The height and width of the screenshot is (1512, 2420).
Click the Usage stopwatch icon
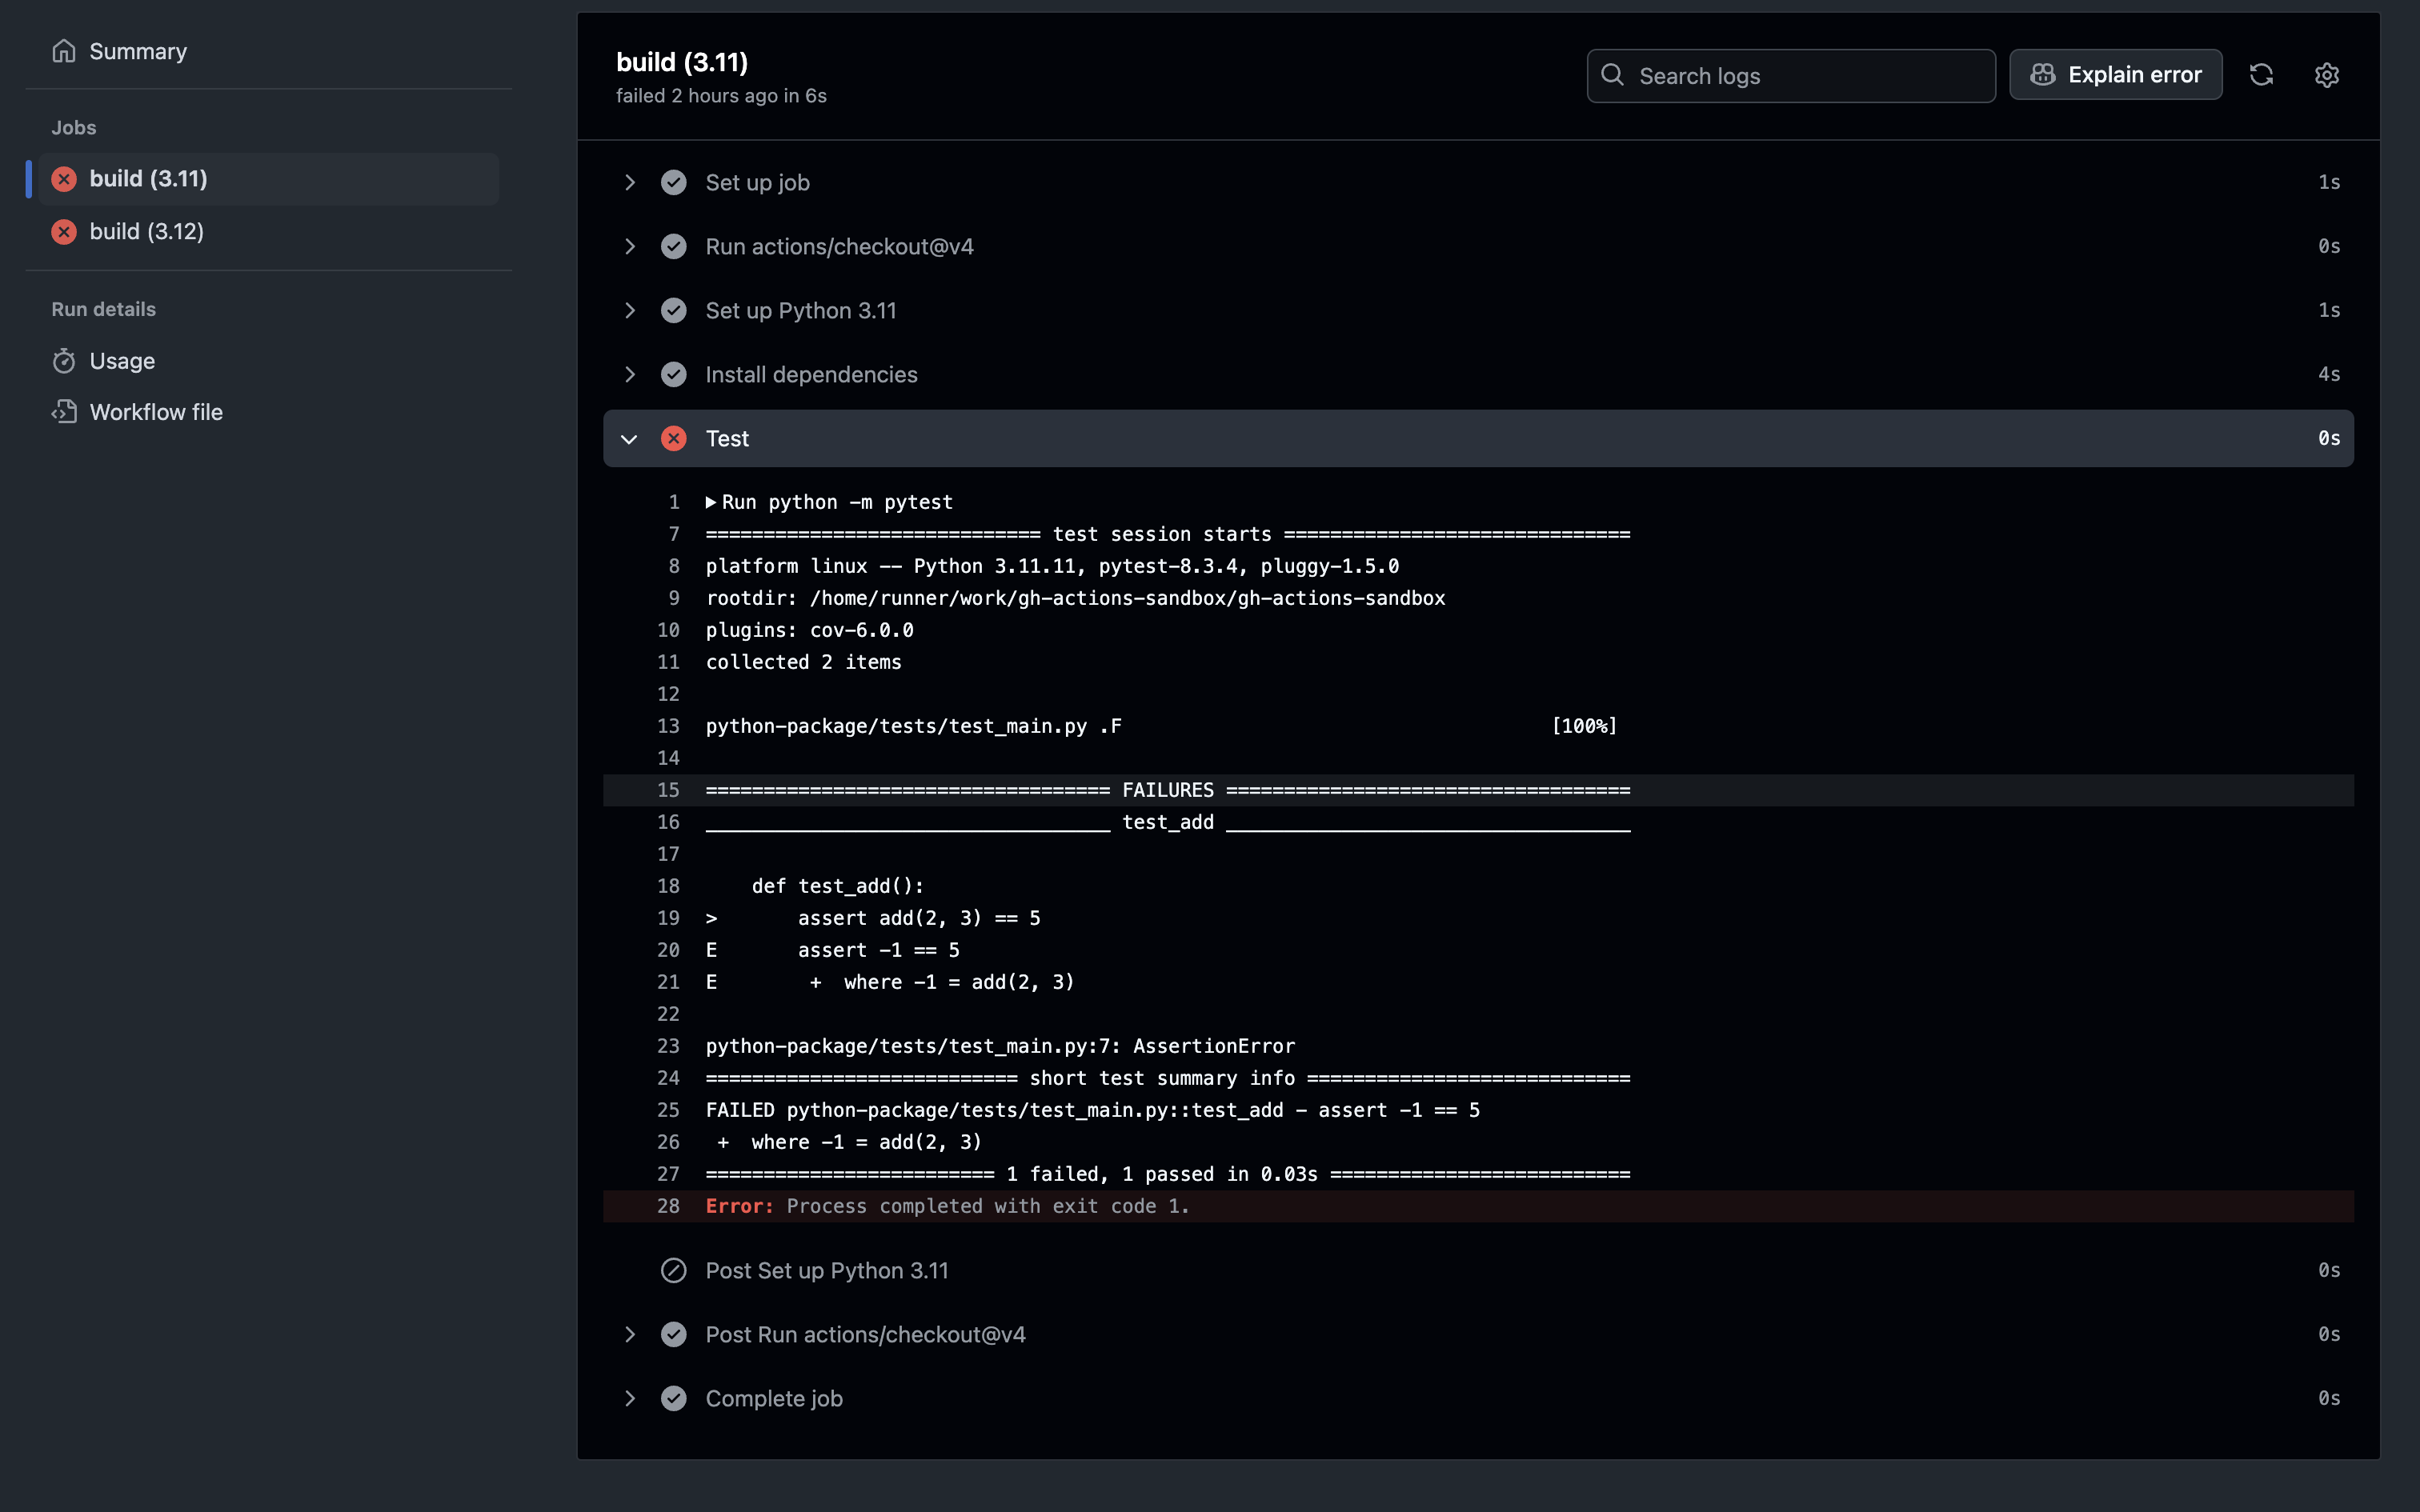[64, 361]
